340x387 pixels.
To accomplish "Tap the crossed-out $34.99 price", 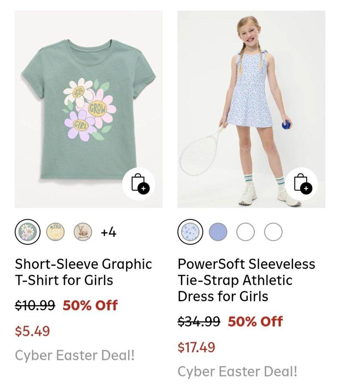I will (199, 321).
